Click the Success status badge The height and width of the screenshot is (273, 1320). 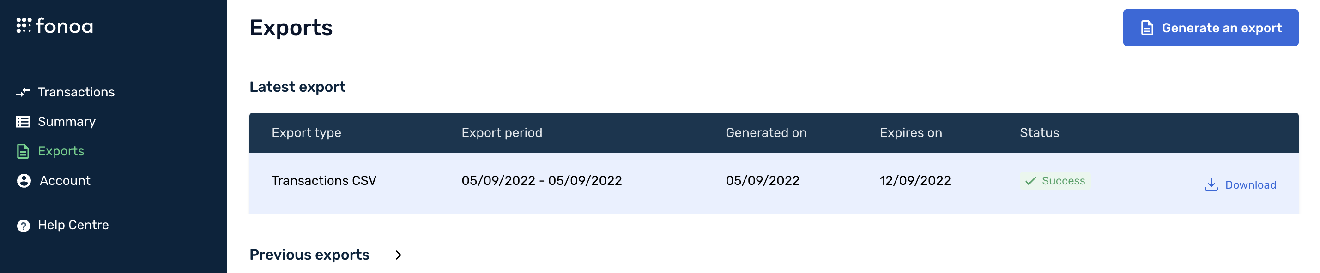click(1055, 181)
